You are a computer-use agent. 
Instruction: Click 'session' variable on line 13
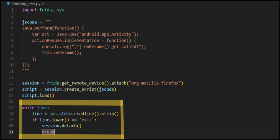pyautogui.click(x=31, y=83)
